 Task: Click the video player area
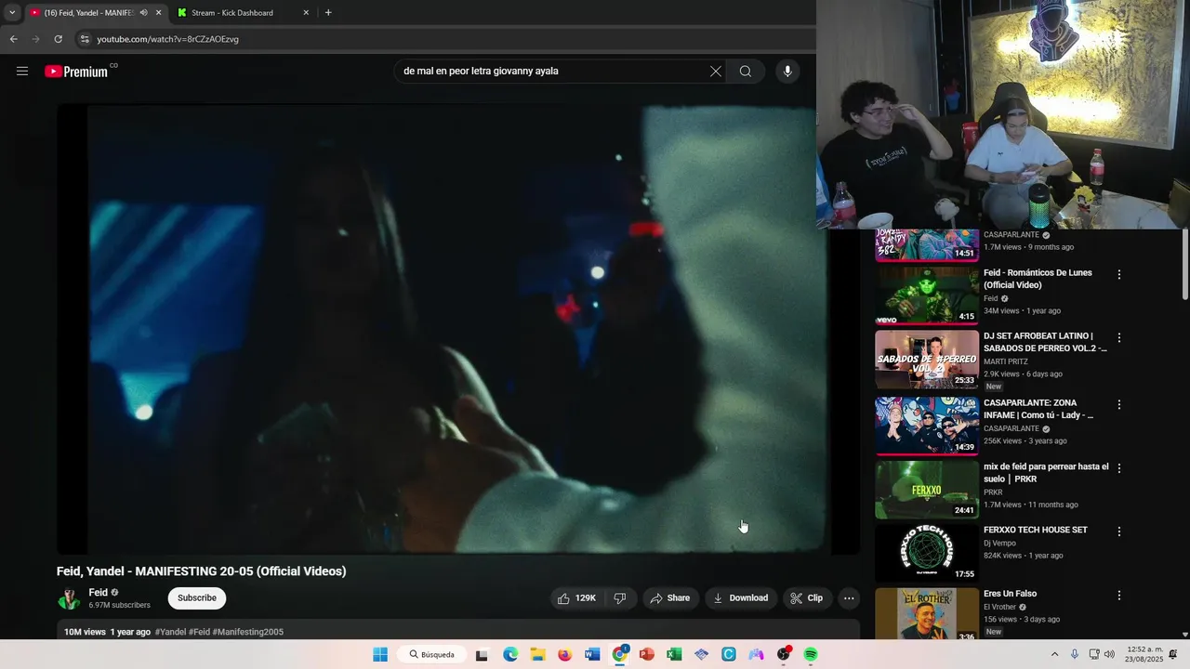click(x=457, y=329)
